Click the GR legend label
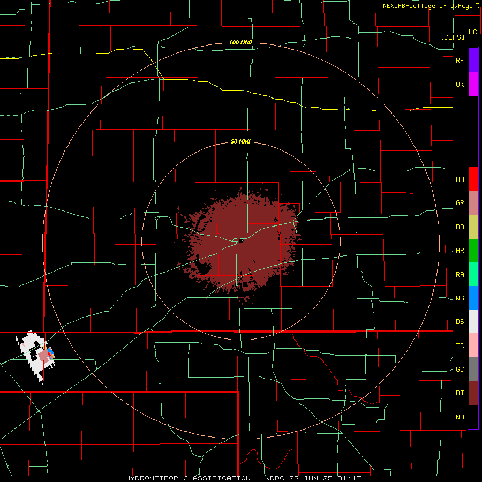482x482 pixels. pos(460,203)
